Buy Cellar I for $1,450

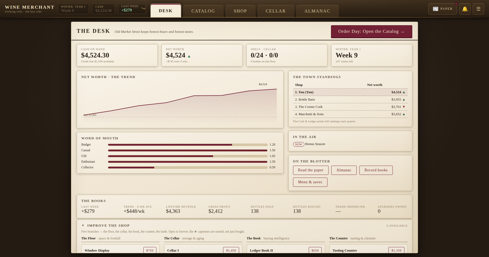(231, 250)
